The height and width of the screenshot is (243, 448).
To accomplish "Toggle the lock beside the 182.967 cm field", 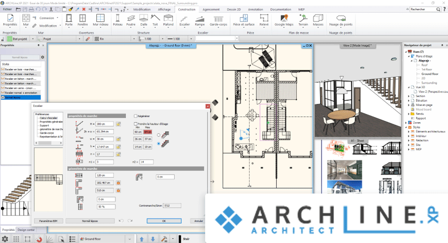I will click(118, 183).
